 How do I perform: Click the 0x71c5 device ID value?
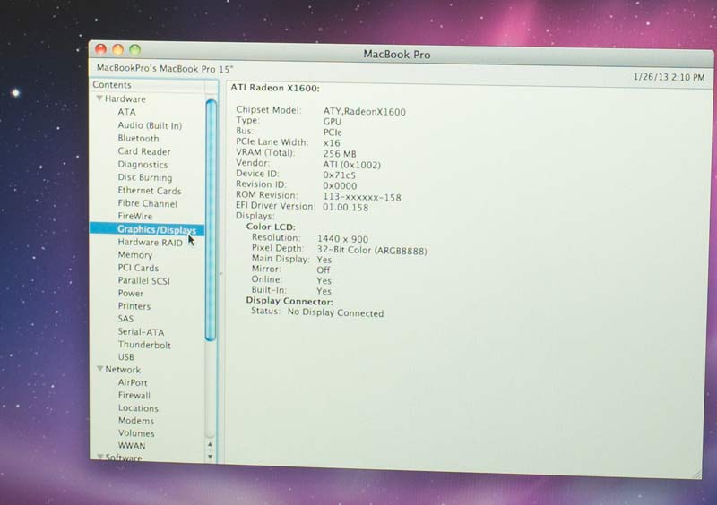340,175
